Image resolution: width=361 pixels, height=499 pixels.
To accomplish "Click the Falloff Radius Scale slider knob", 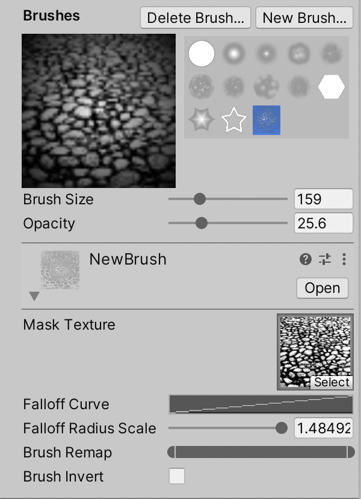I will coord(281,428).
